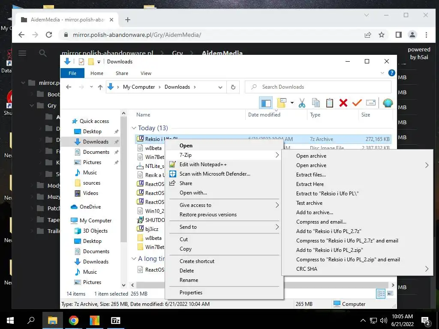Screen dimensions: 439x329
Task: Click the blue shell icon in the toolbar
Action: click(x=388, y=103)
